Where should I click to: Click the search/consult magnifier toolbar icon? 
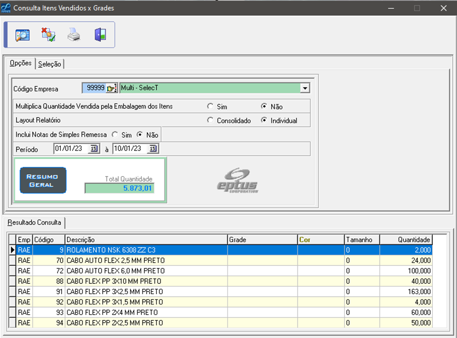22,35
